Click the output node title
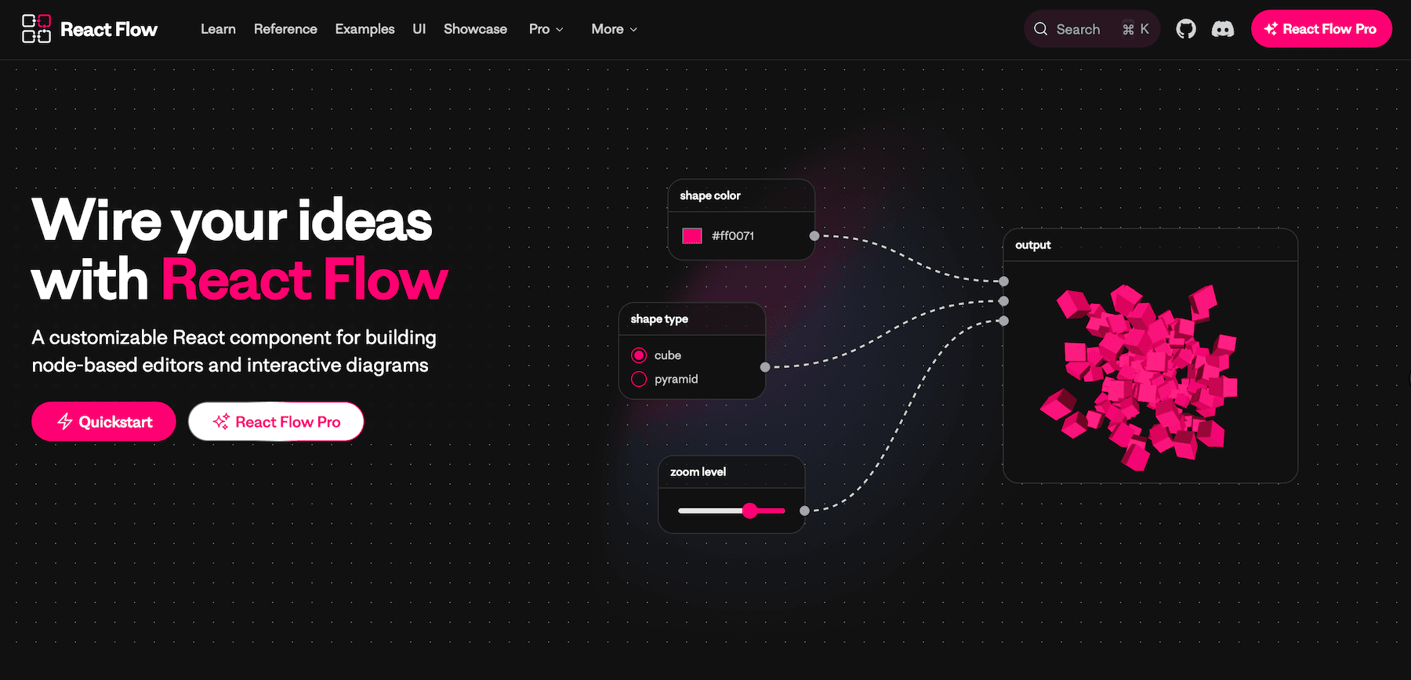Screen dimensions: 1411x680 1032,245
